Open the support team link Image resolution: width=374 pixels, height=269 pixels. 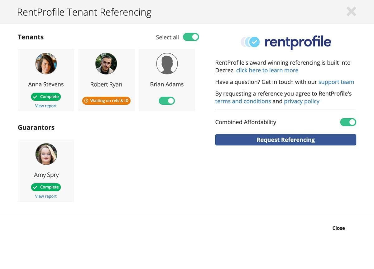coord(336,82)
